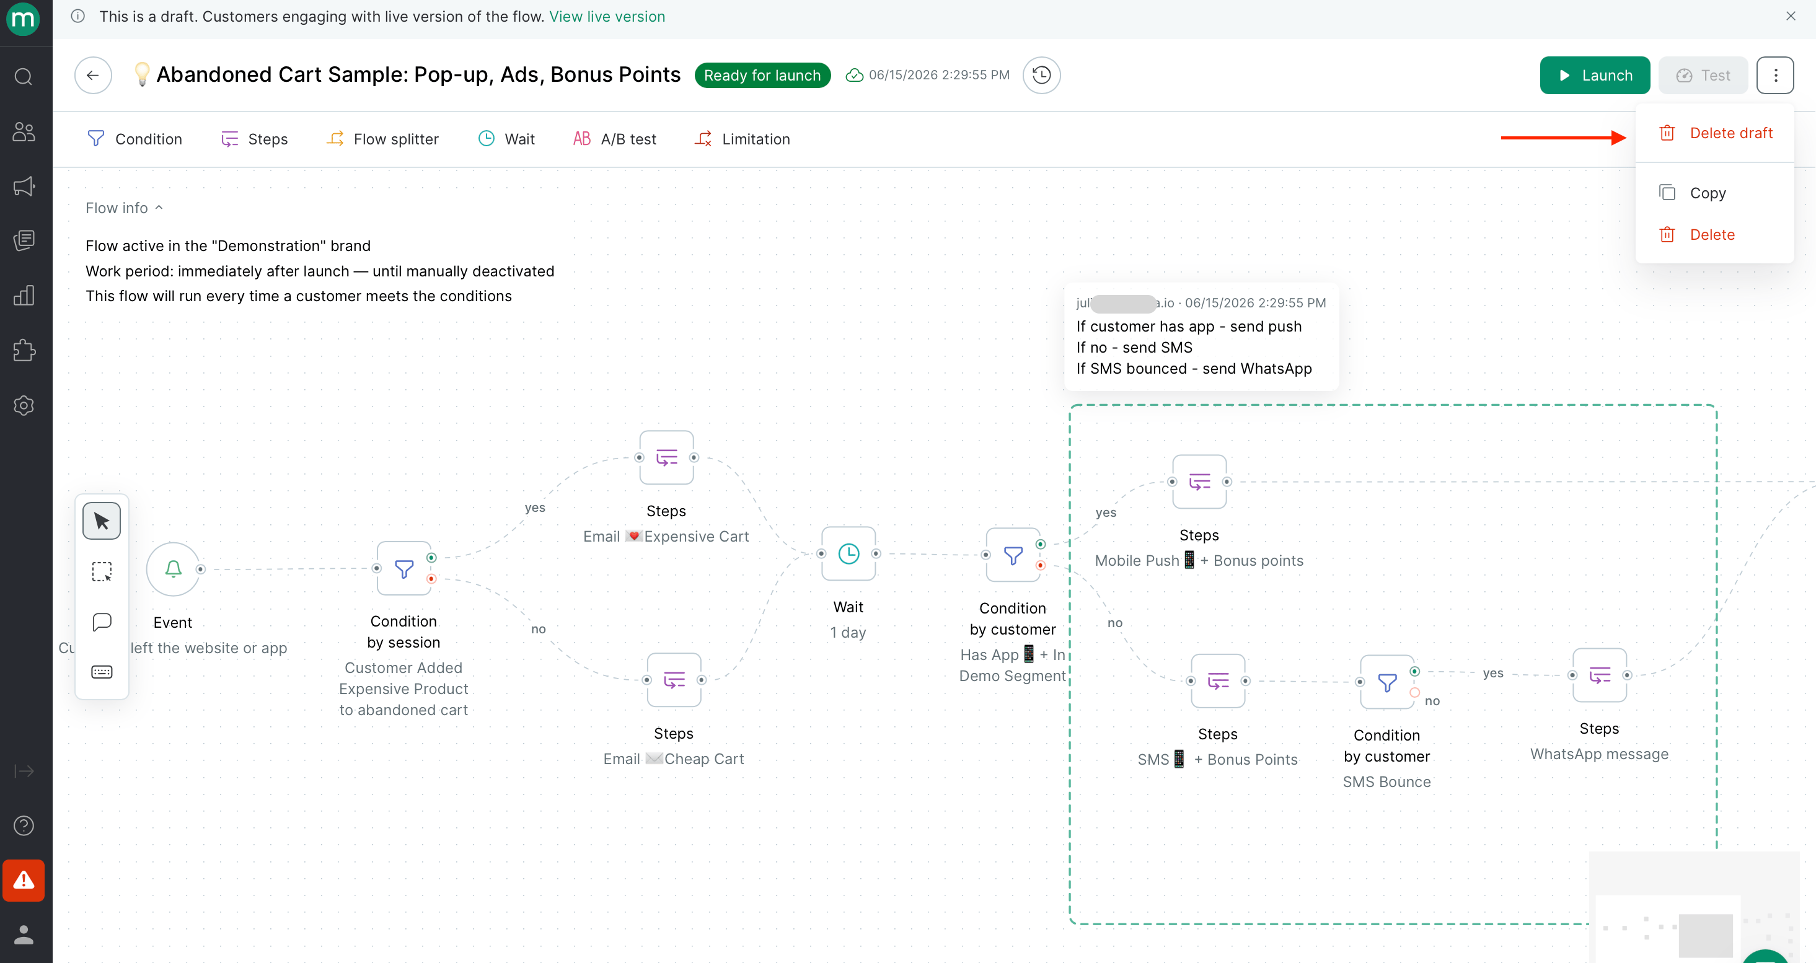Open the keyboard shortcuts tool
This screenshot has height=963, width=1816.
(102, 672)
